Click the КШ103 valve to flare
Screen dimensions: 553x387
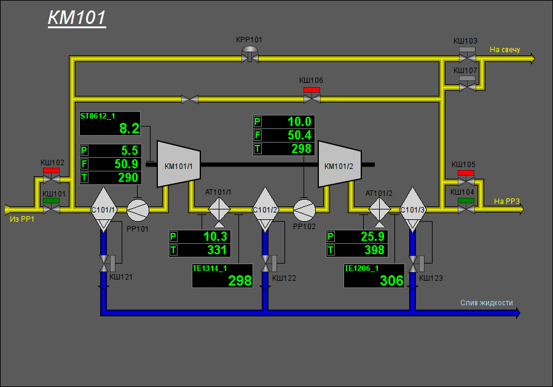(x=468, y=58)
